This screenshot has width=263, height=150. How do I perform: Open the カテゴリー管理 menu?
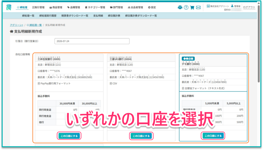tap(95, 7)
